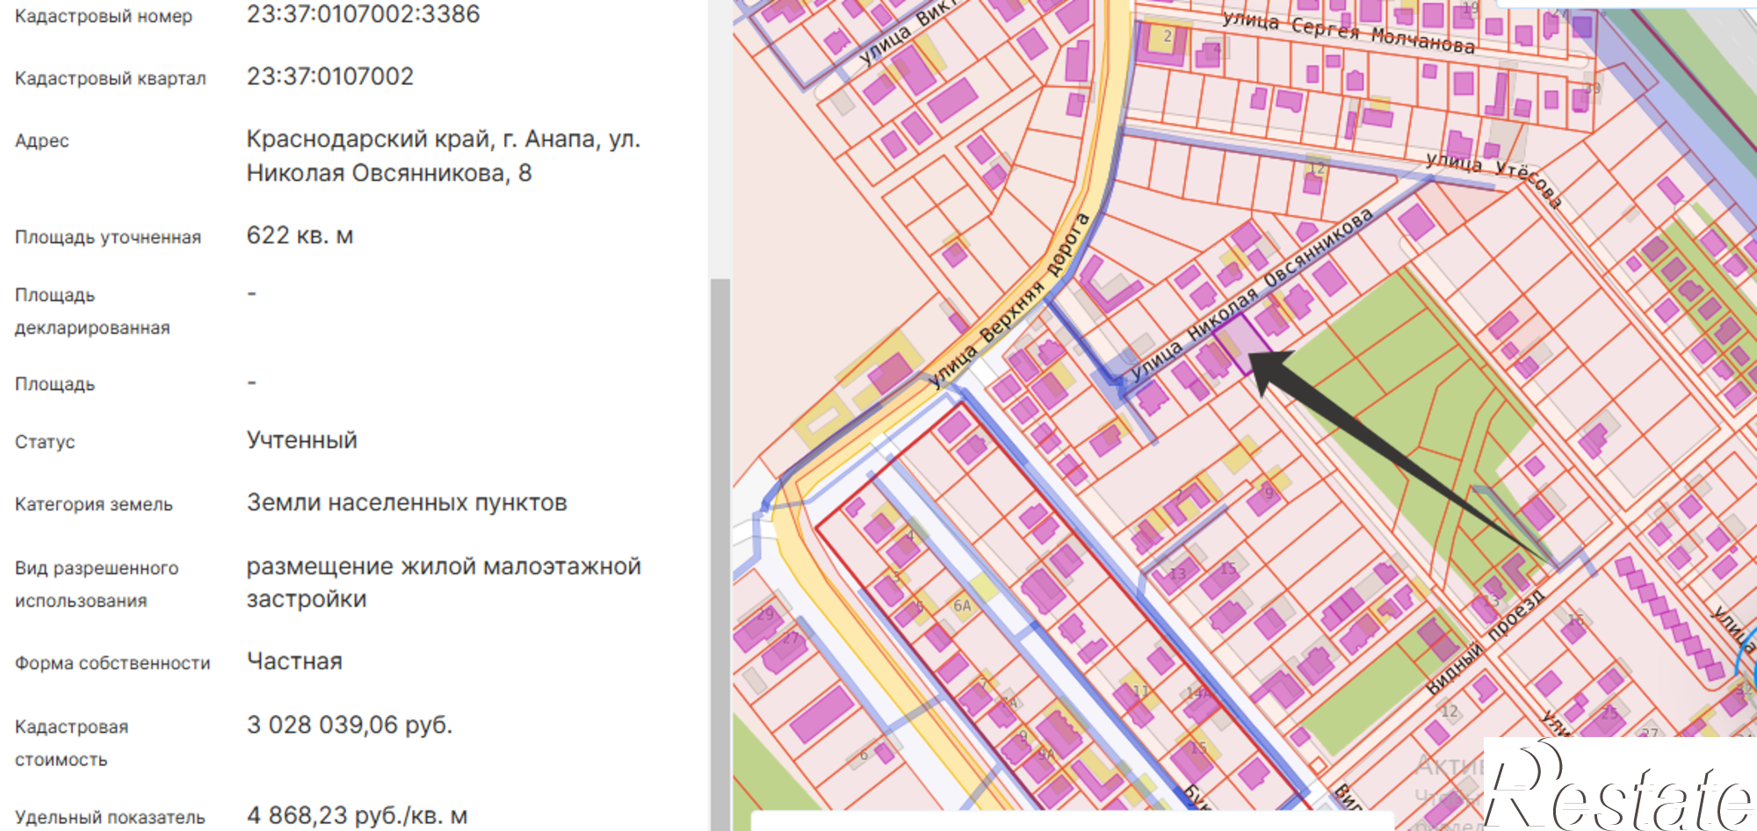Click the map label улица Верхняя дорога
The image size is (1757, 831).
[1010, 300]
